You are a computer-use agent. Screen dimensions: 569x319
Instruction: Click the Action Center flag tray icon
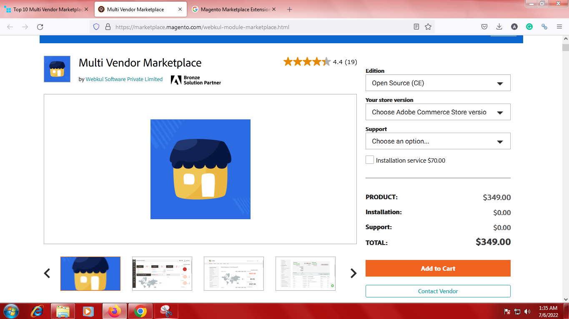click(x=507, y=312)
